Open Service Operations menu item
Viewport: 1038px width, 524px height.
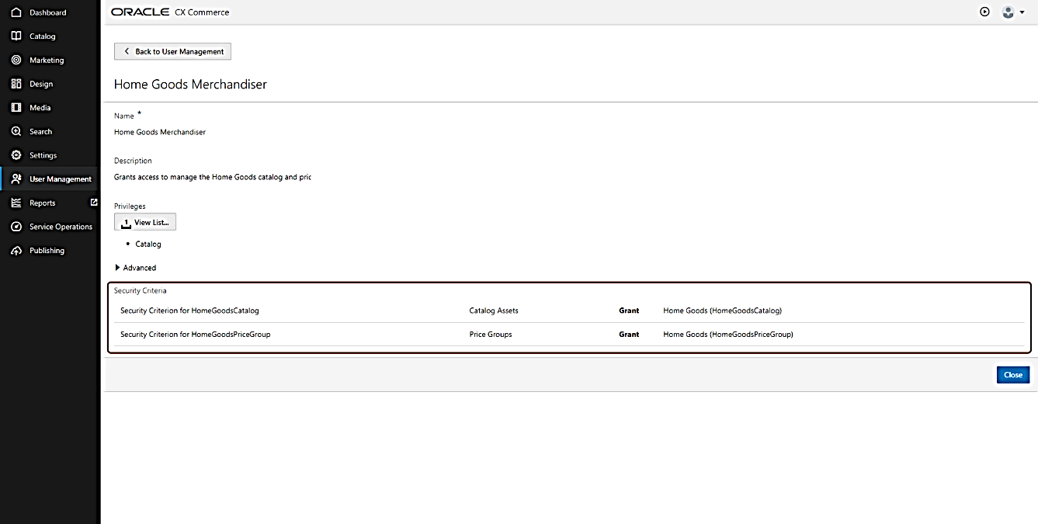tap(61, 227)
